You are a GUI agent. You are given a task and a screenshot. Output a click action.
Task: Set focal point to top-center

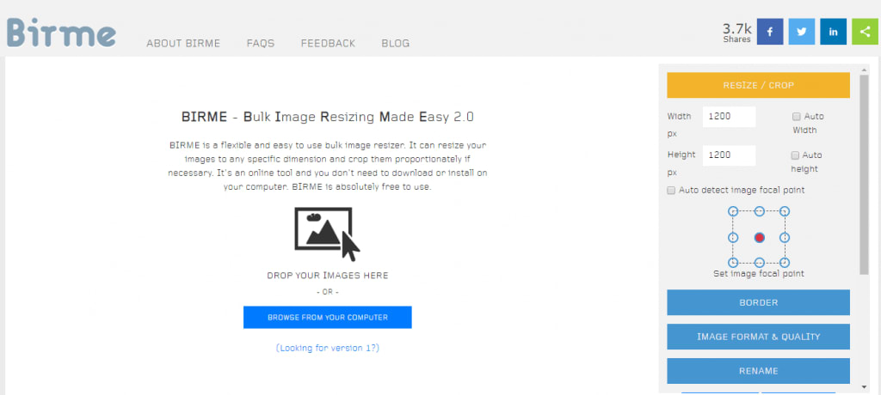click(x=759, y=211)
